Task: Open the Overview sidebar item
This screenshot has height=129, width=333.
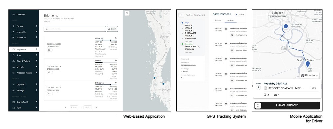Action: pos(21,14)
